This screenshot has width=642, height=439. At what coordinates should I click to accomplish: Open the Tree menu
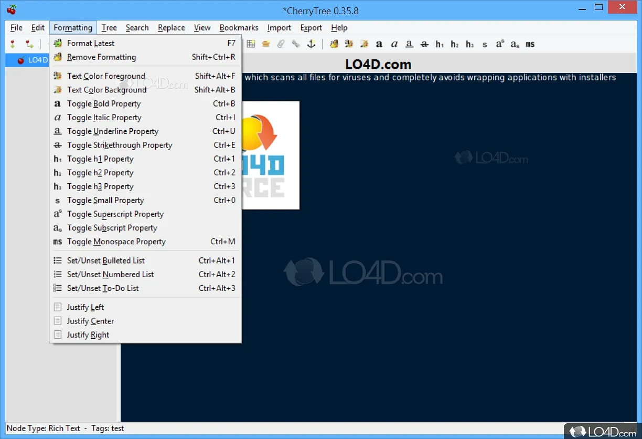coord(109,28)
